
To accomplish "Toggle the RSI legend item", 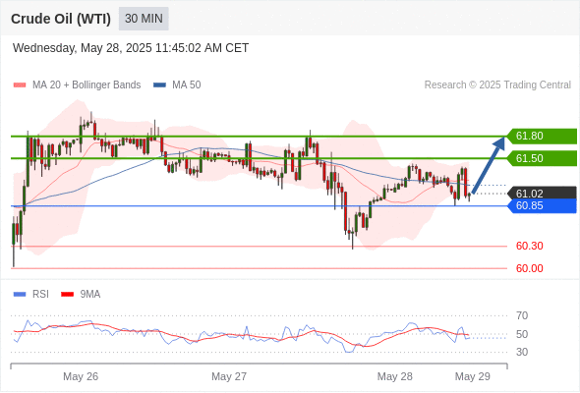I will 31,295.
